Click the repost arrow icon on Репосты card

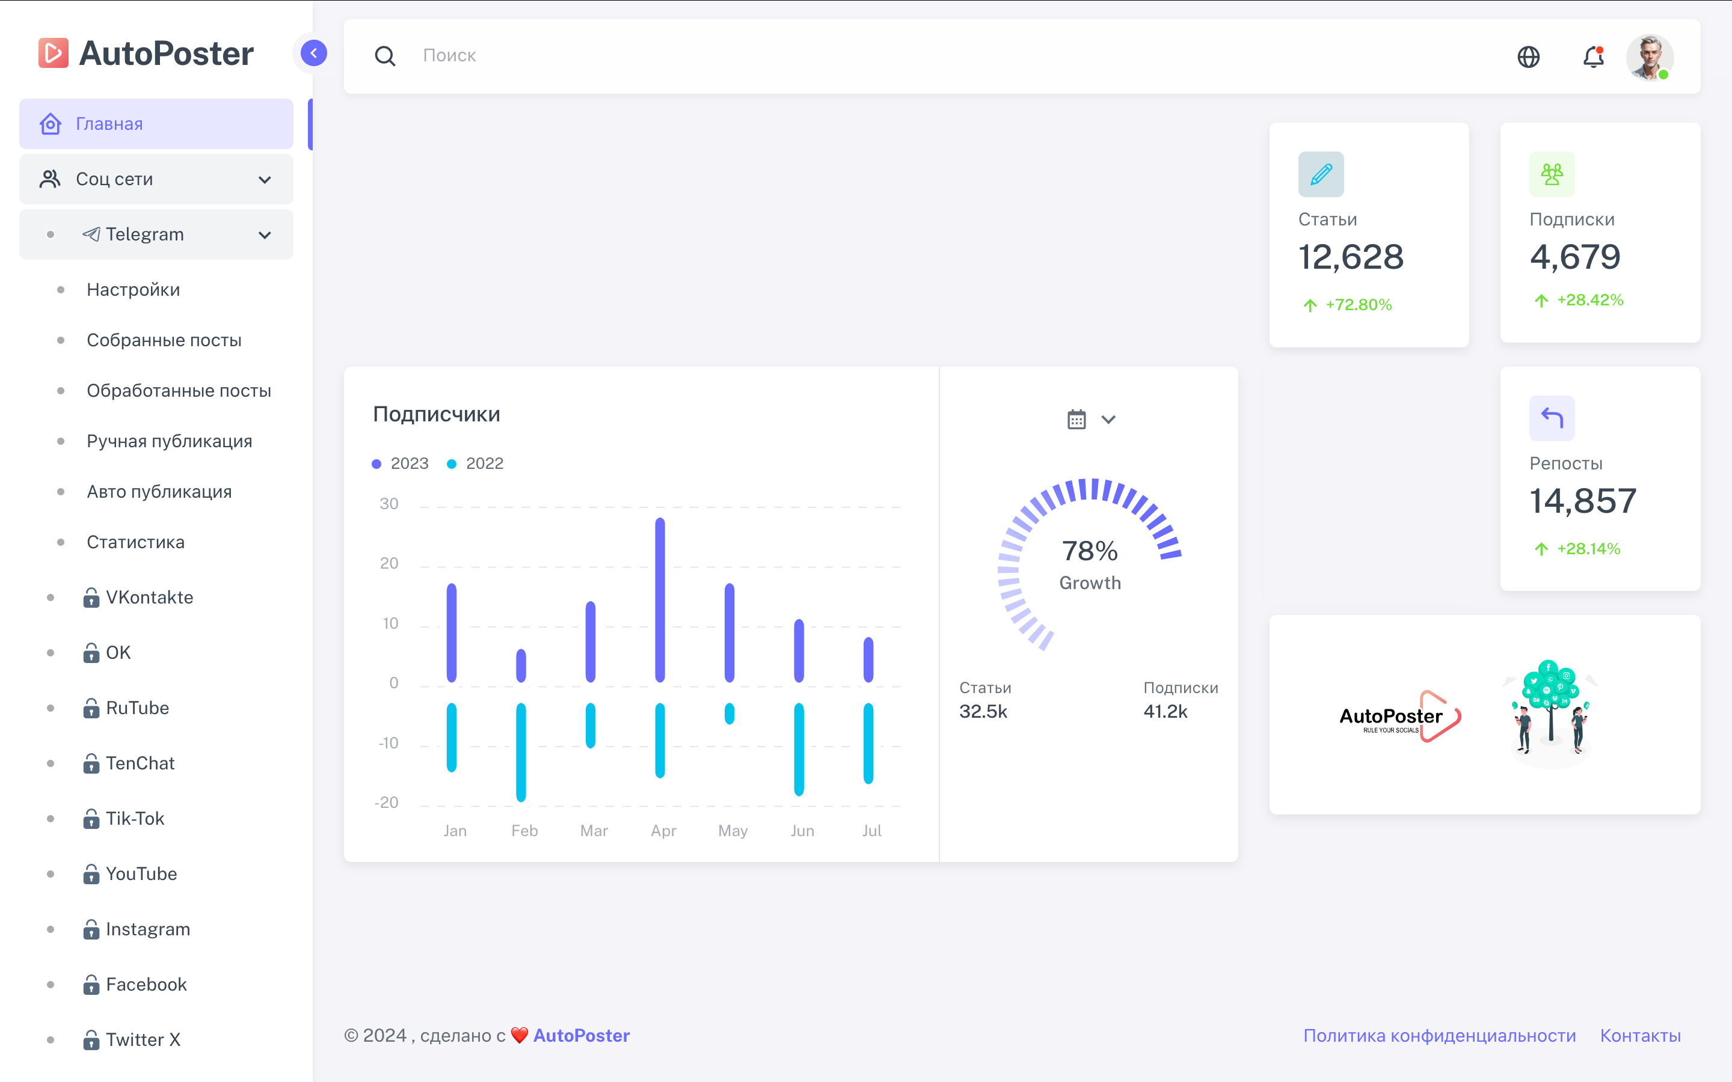(x=1551, y=418)
